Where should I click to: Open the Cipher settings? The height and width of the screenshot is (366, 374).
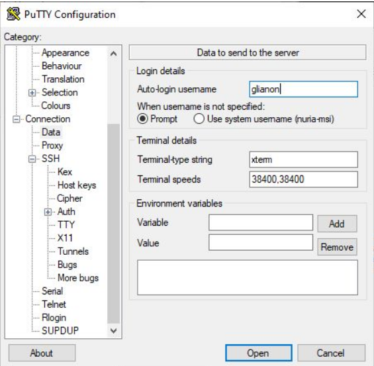point(70,199)
